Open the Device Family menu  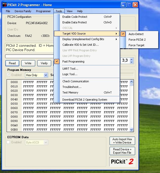point(23,11)
